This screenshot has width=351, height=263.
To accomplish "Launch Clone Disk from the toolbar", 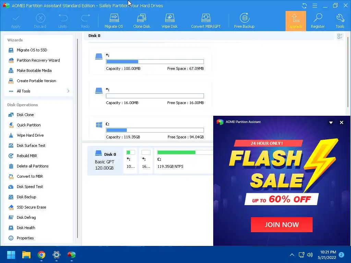I will (142, 21).
